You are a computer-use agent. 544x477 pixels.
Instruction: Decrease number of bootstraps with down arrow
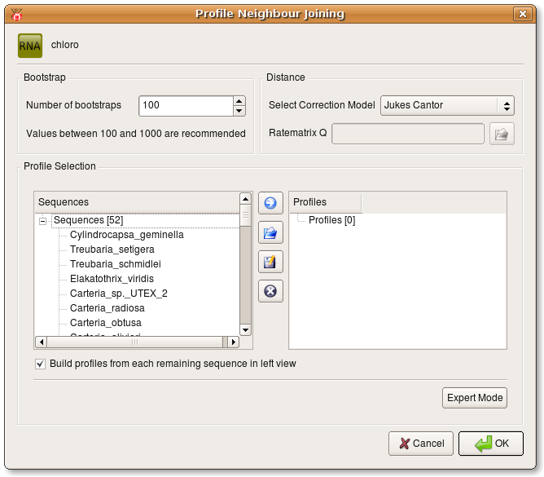(239, 111)
